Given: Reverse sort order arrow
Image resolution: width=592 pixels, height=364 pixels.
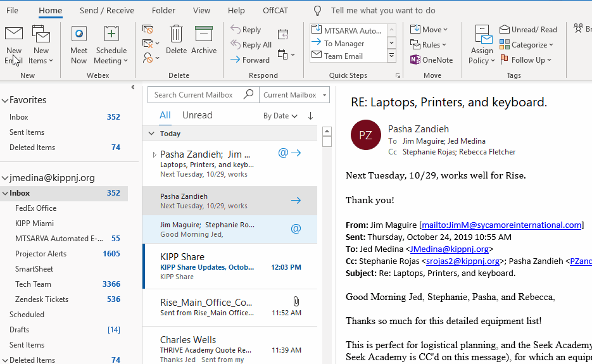Looking at the screenshot, I should pos(310,116).
